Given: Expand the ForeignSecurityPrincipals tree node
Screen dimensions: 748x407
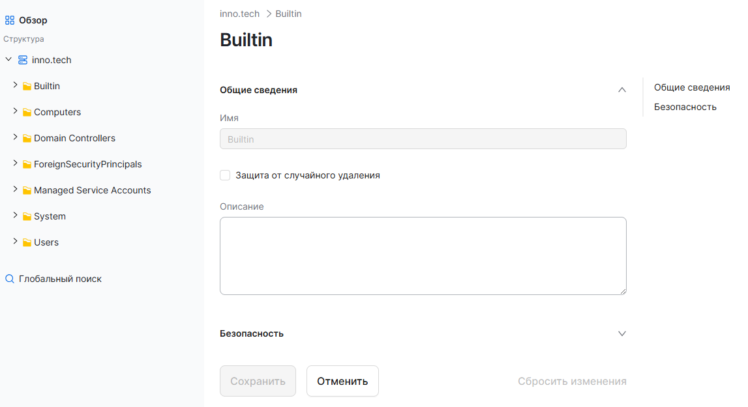Looking at the screenshot, I should tap(16, 163).
